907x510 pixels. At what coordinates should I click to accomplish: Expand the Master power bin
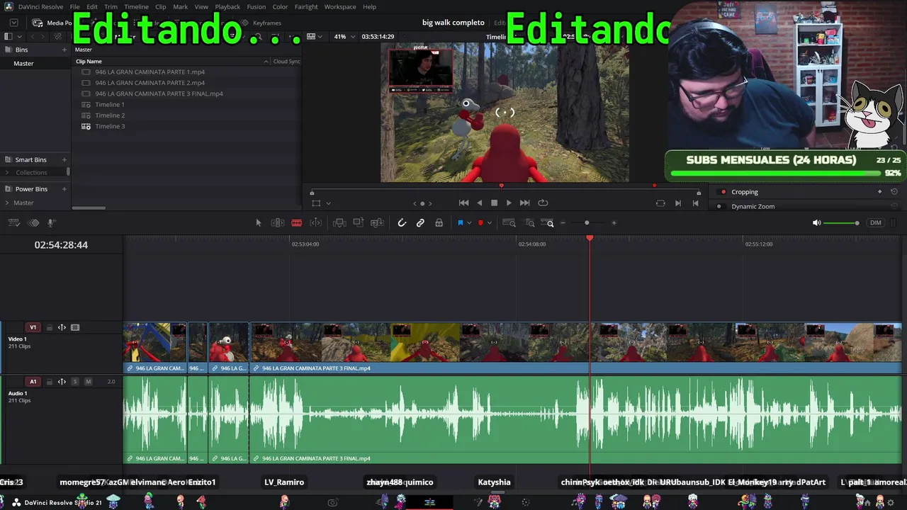click(8, 203)
